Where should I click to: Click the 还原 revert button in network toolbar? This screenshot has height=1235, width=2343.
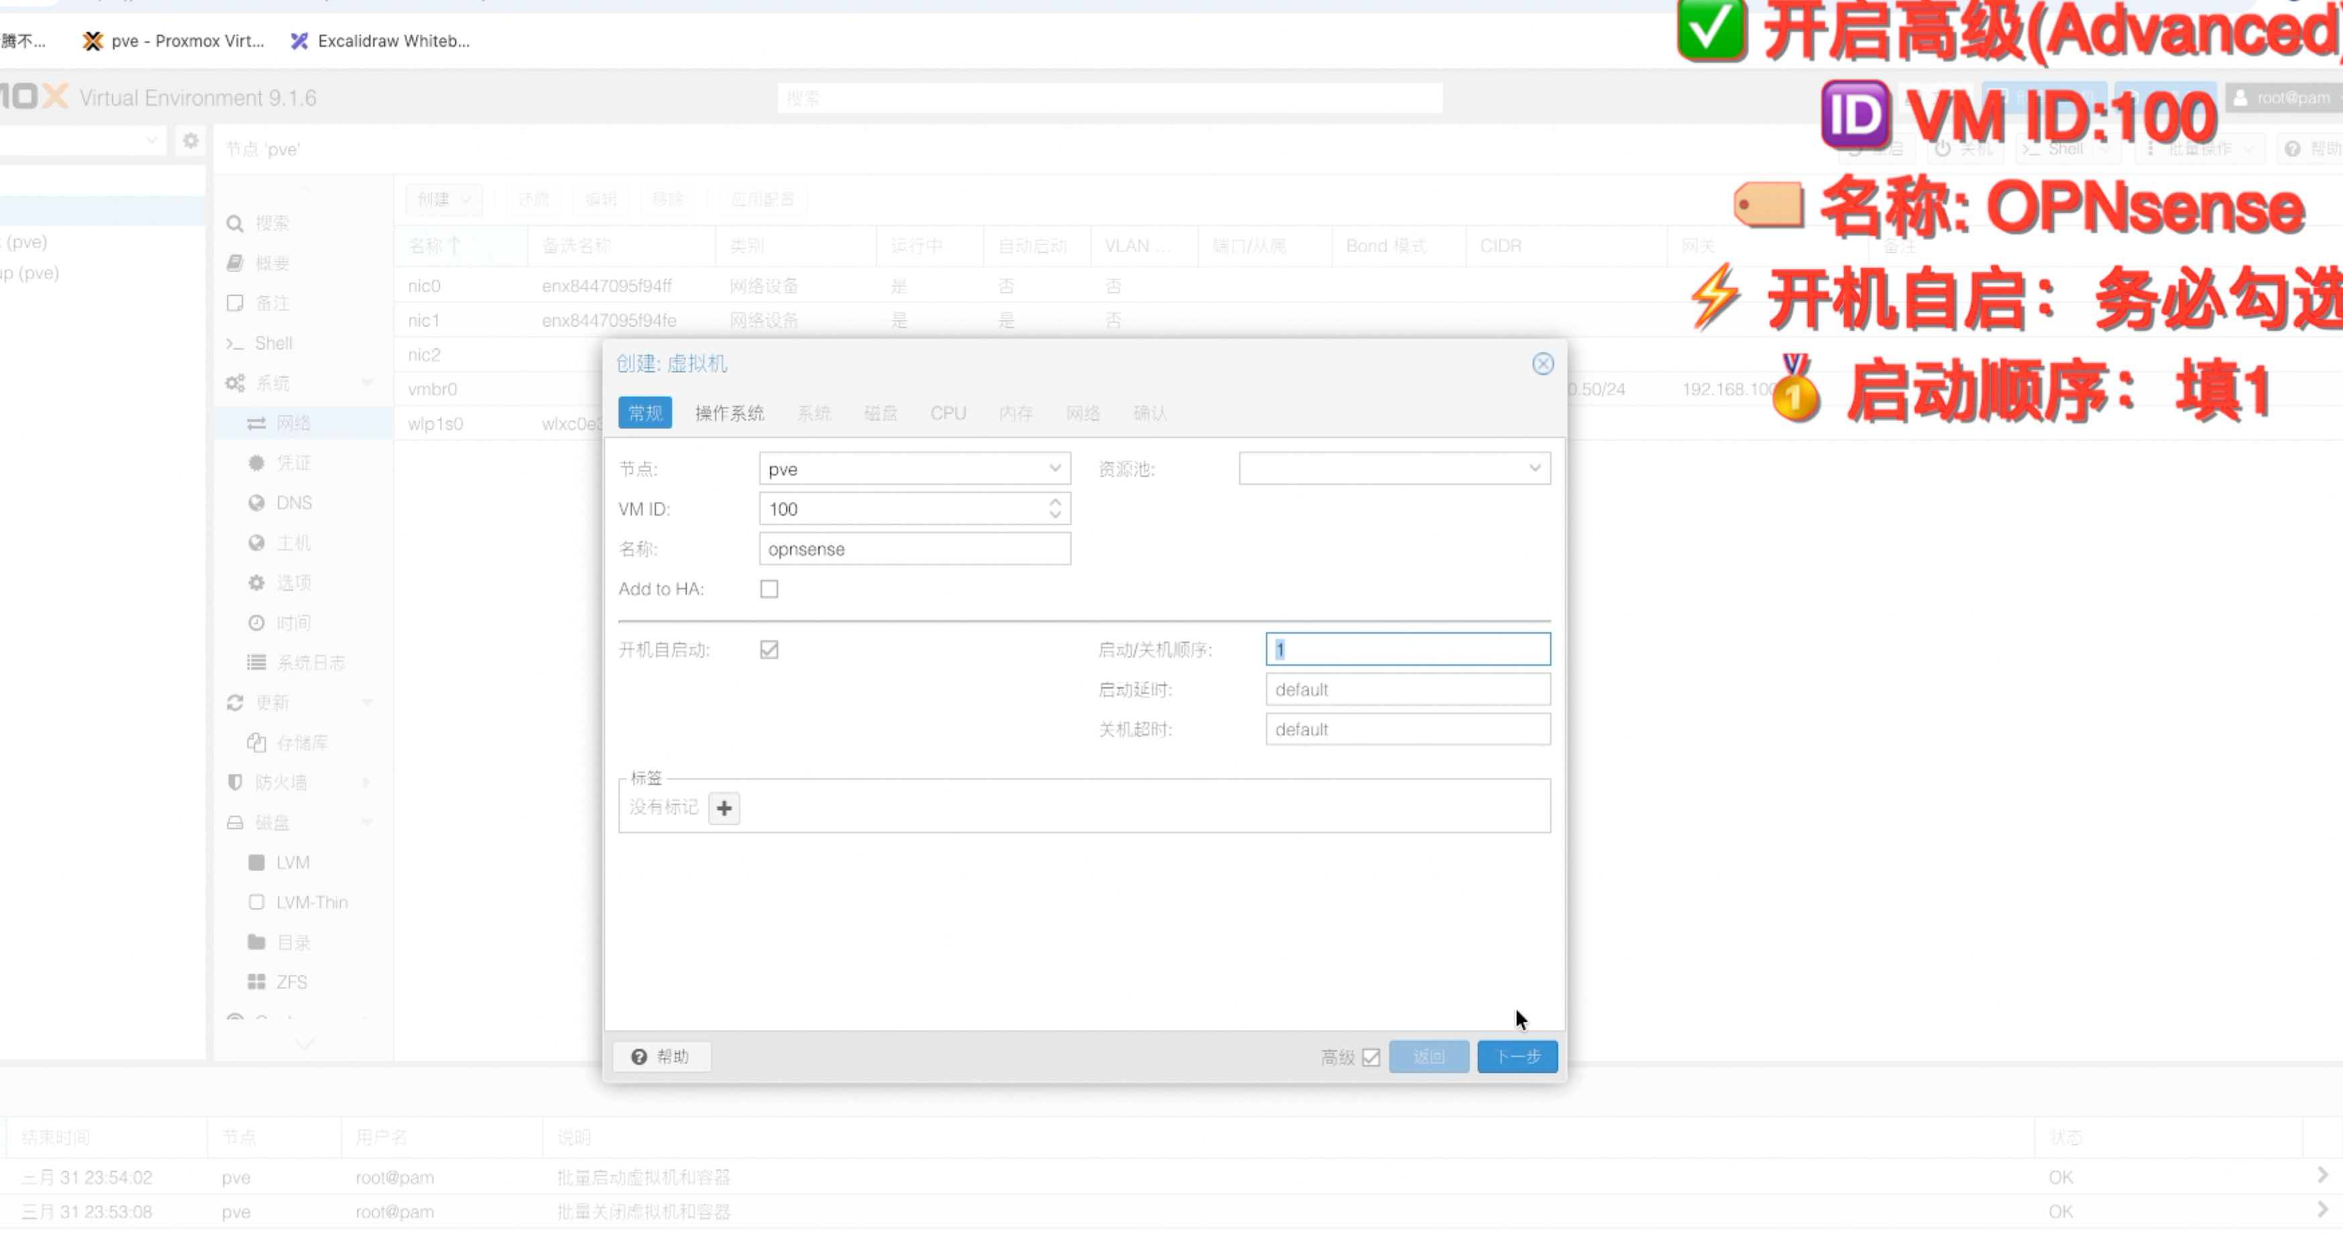pos(534,199)
